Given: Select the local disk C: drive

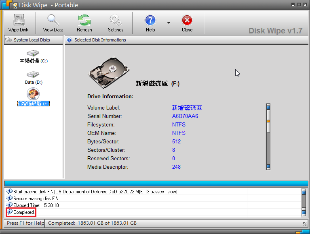Looking at the screenshot, I should pos(33,56).
